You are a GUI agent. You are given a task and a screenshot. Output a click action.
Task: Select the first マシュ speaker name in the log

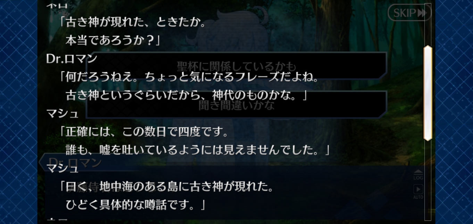coord(63,113)
